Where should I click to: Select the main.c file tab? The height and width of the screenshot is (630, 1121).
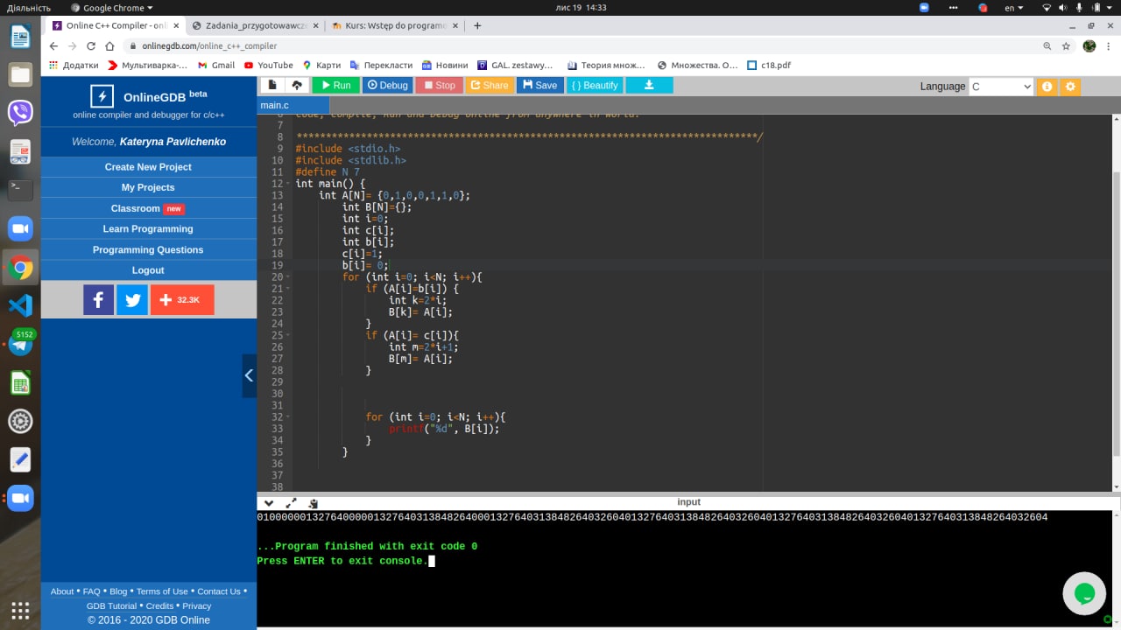(275, 105)
